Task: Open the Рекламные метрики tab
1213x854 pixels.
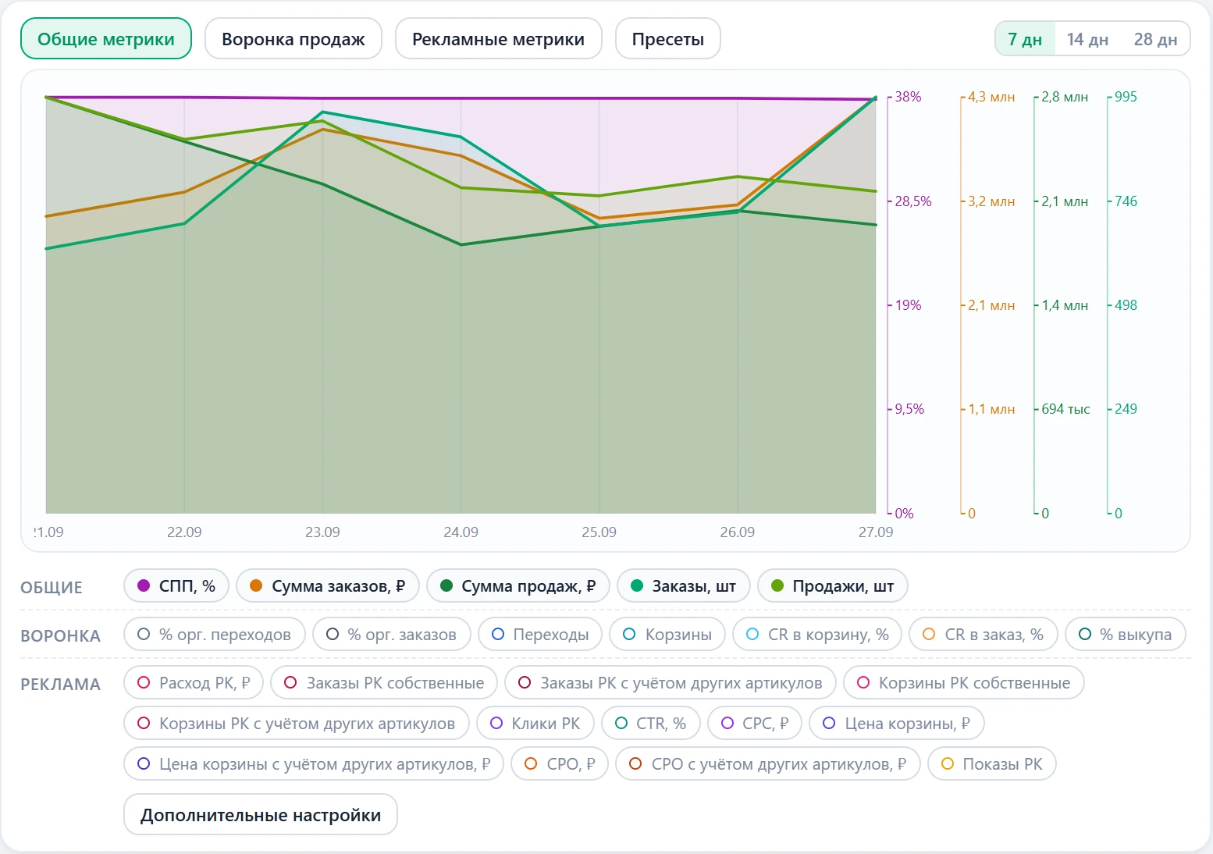Action: tap(498, 38)
